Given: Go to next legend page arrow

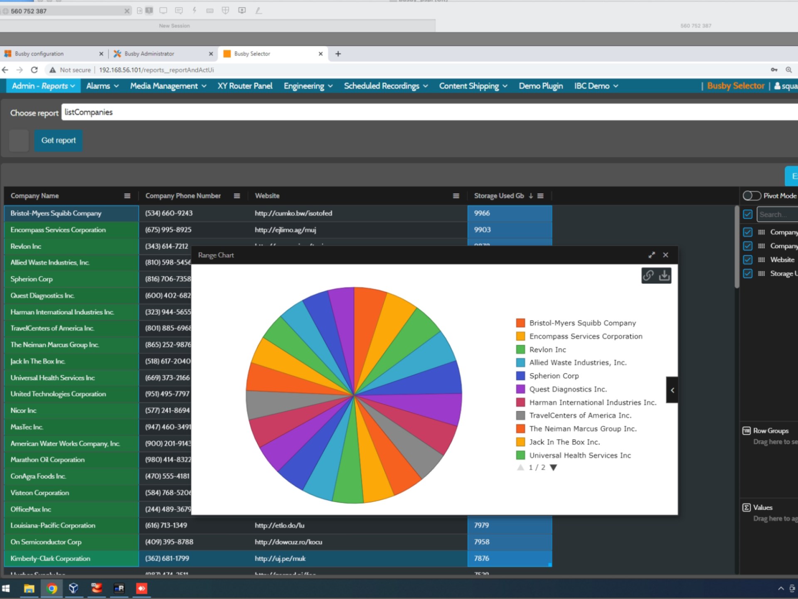Looking at the screenshot, I should [x=553, y=468].
